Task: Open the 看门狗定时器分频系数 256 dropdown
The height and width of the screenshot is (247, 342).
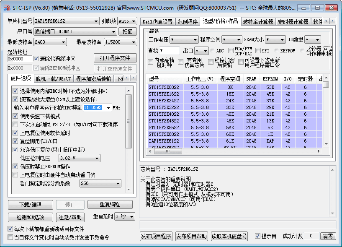Action: pos(100,183)
